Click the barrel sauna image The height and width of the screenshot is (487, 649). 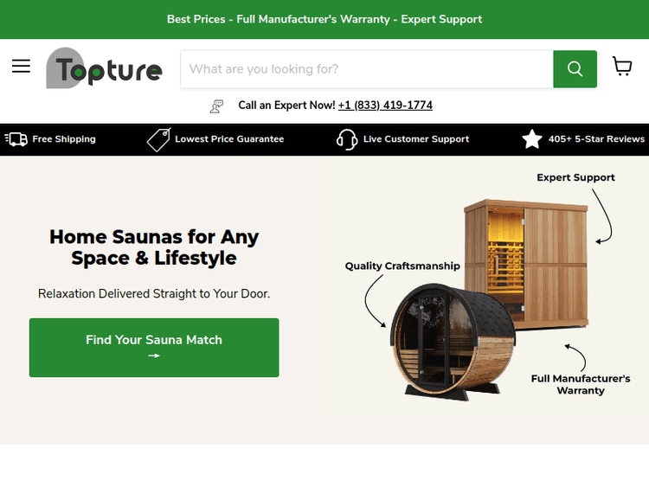point(452,342)
